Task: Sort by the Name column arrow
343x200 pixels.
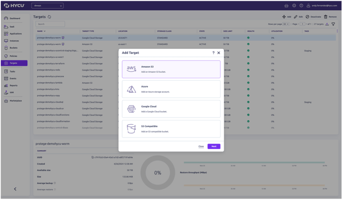Action: [45, 31]
